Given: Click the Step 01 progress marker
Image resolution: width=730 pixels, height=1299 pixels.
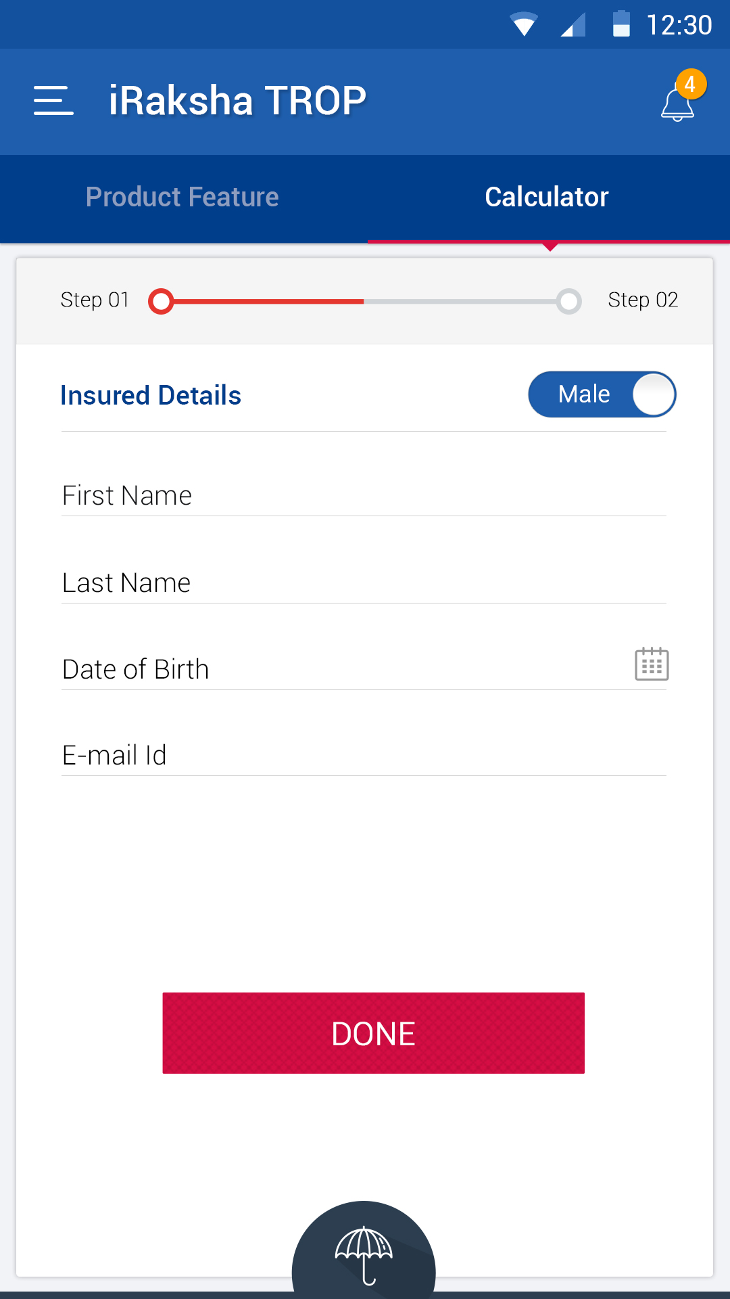Looking at the screenshot, I should pos(161,301).
